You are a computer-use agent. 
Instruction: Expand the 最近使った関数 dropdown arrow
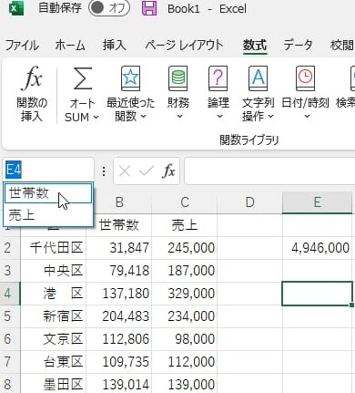click(144, 117)
